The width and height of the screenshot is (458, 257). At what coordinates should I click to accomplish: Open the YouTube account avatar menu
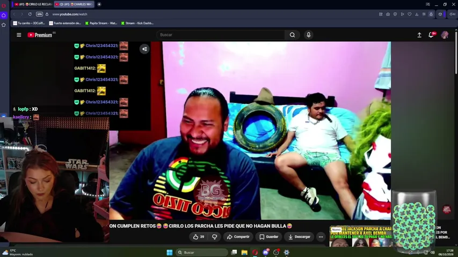(x=445, y=35)
